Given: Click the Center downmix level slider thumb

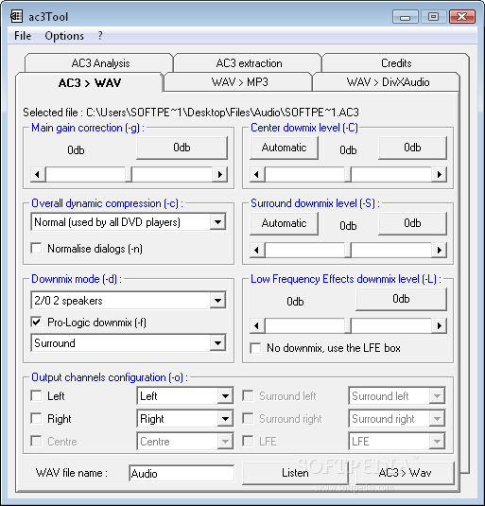Looking at the screenshot, I should point(348,175).
